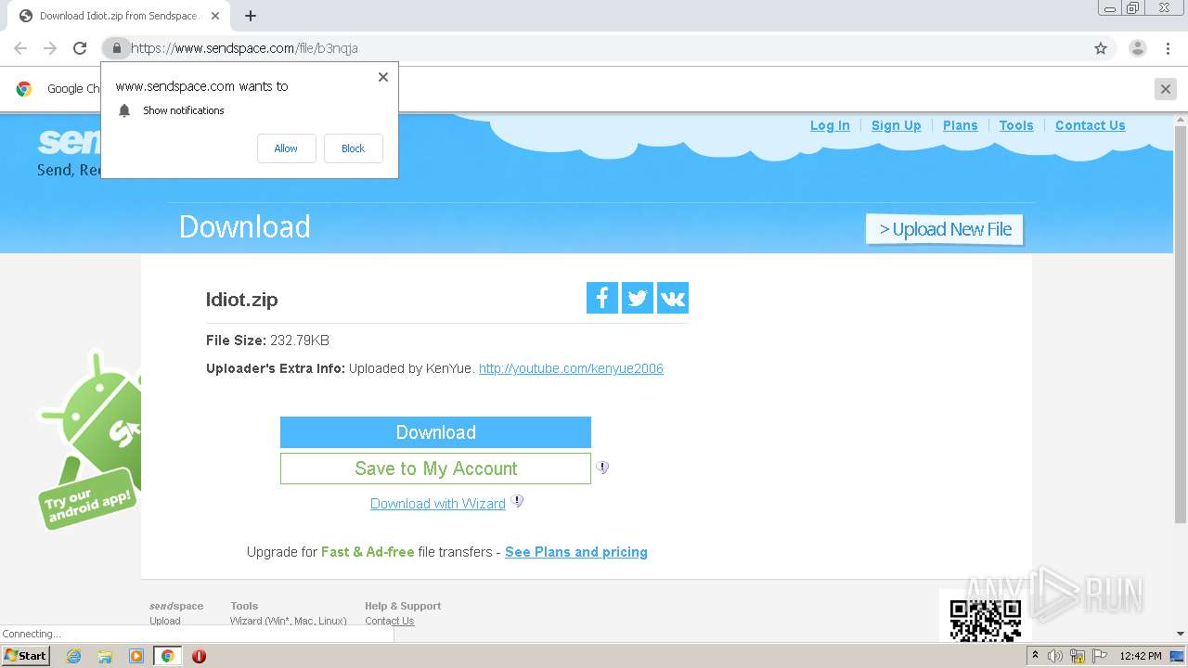View site security lock info
The width and height of the screenshot is (1188, 668).
click(x=116, y=48)
